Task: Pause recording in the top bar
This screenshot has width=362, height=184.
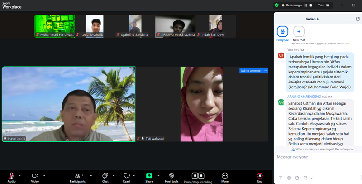Action: tap(305, 5)
